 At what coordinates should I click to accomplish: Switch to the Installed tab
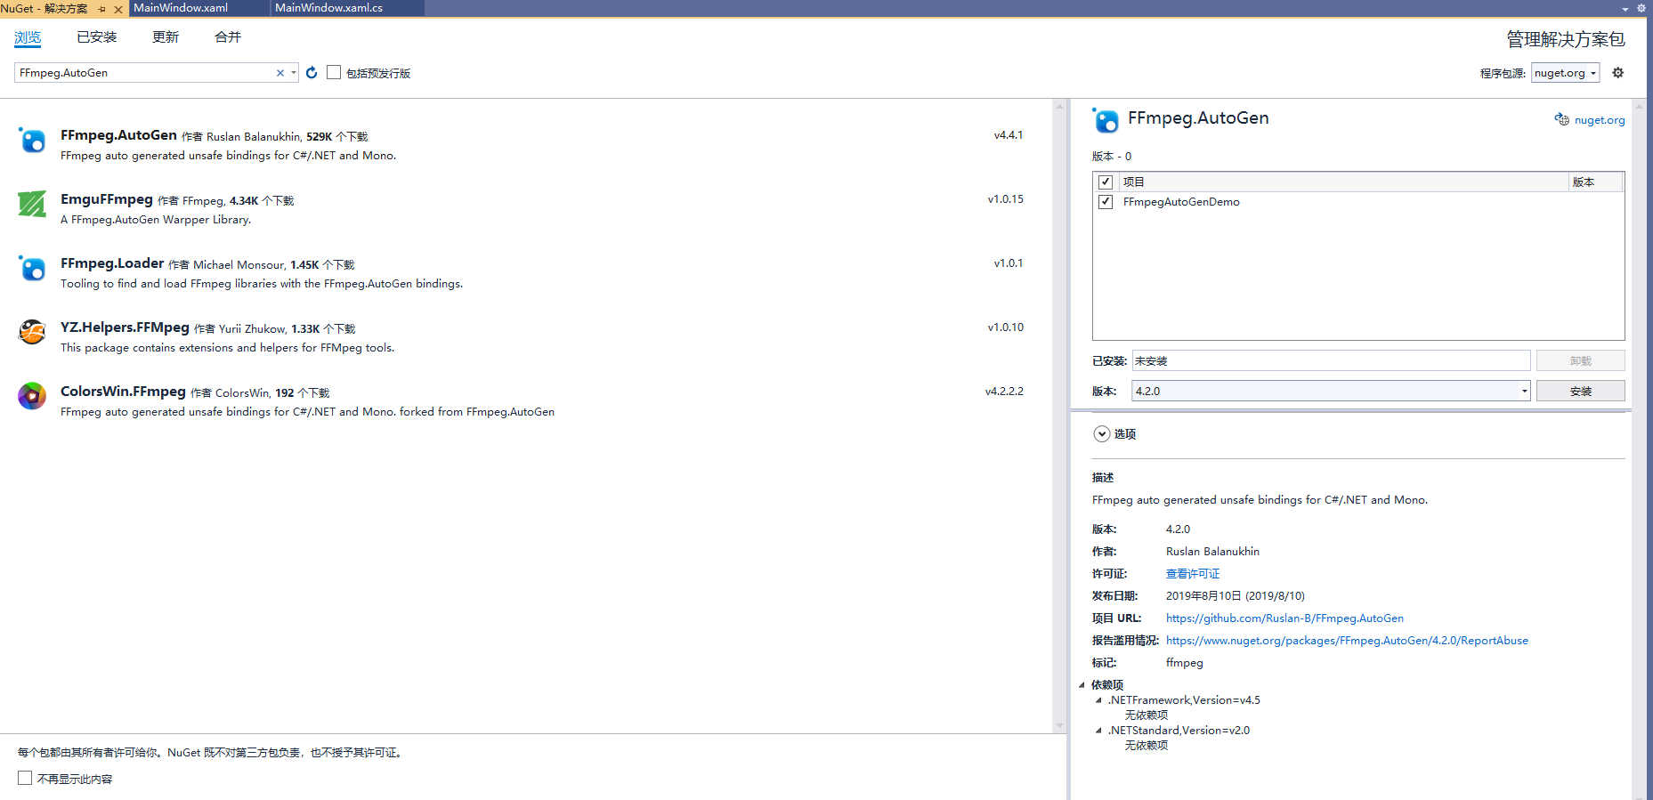click(x=97, y=37)
